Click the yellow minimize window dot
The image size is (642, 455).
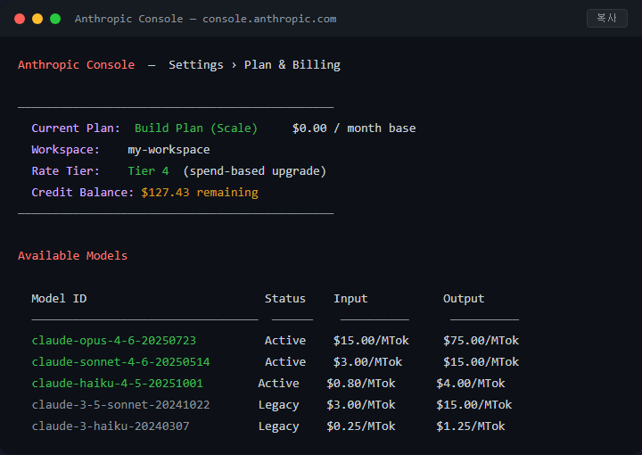[x=37, y=19]
